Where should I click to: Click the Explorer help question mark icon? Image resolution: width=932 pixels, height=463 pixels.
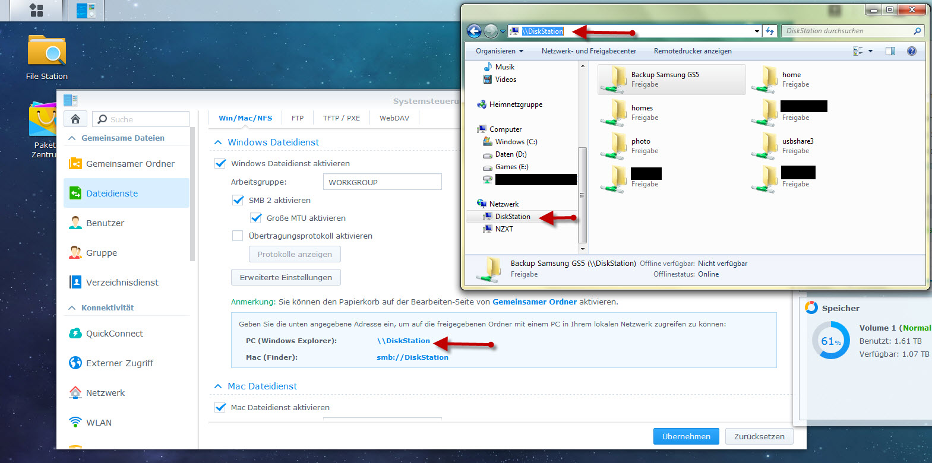(912, 51)
